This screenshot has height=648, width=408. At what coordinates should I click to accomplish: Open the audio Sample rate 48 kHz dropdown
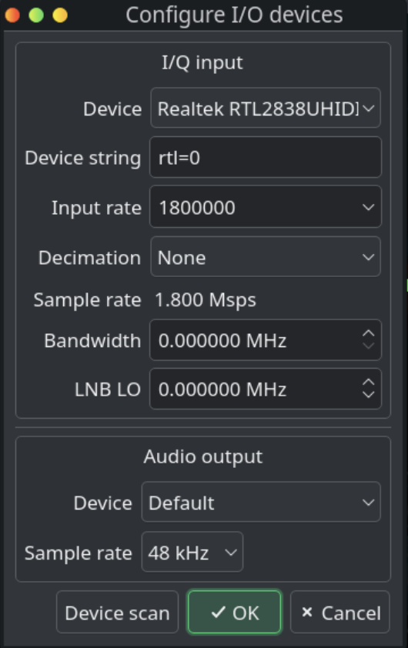tap(192, 552)
